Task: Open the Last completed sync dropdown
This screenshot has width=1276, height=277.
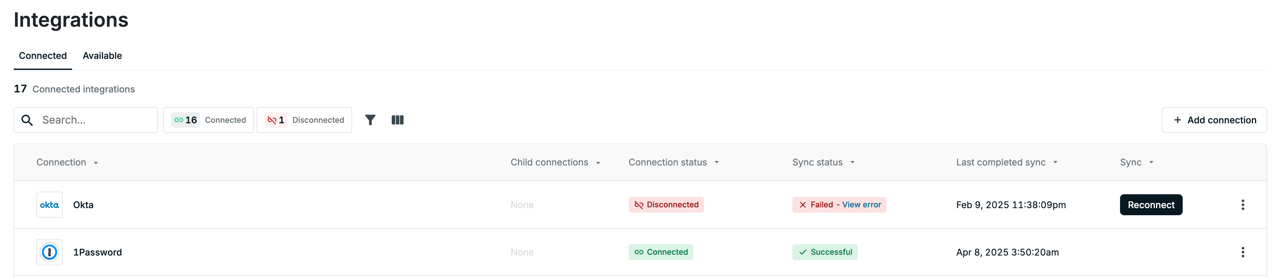Action: pyautogui.click(x=1055, y=163)
